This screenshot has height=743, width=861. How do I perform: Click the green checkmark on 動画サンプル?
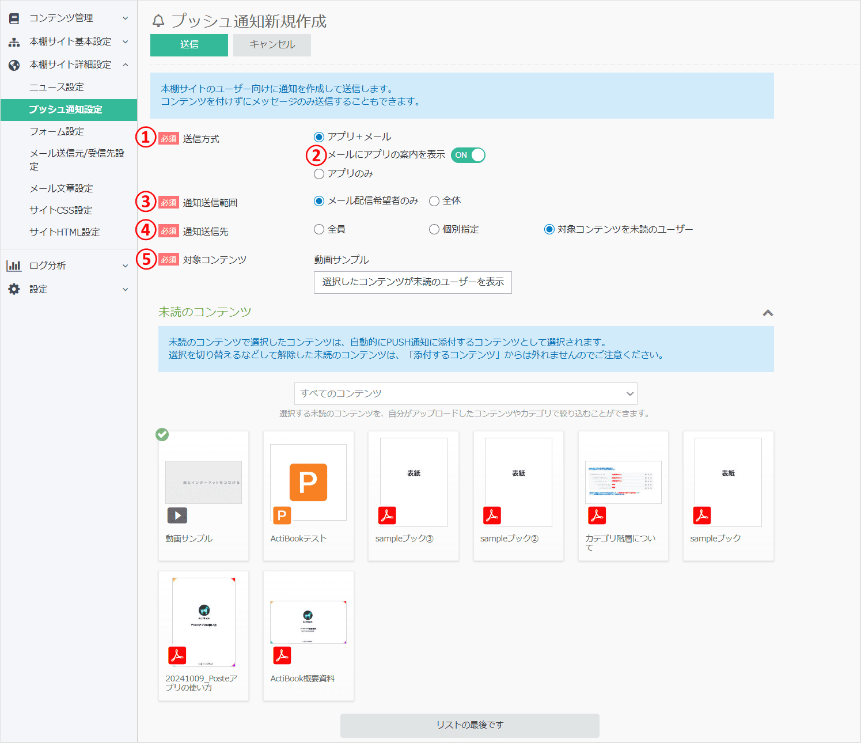coord(162,435)
